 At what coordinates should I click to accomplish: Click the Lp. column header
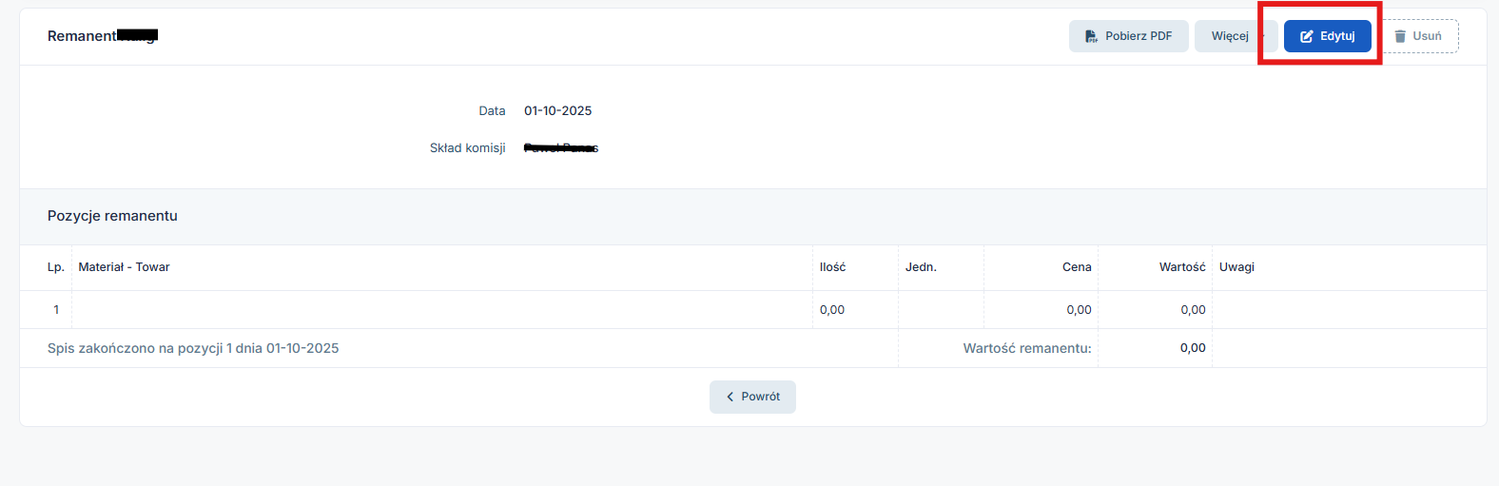pos(56,267)
